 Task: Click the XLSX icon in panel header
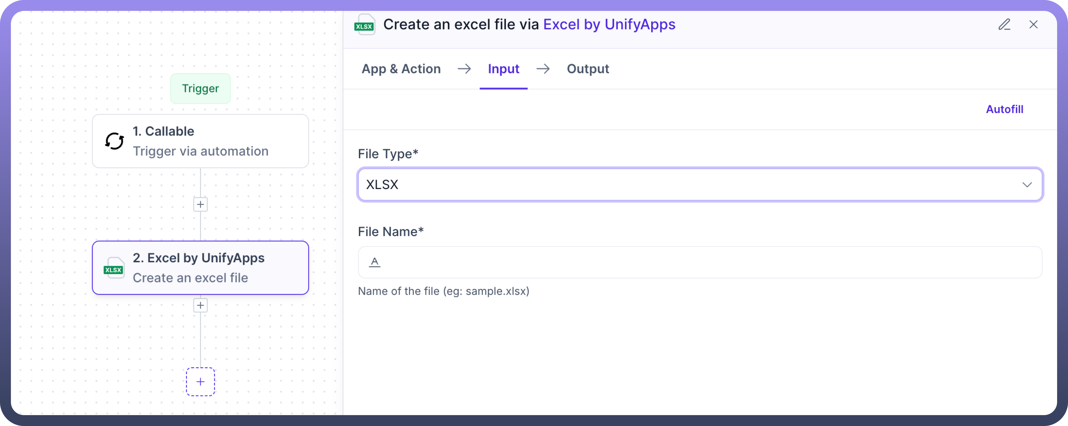pyautogui.click(x=365, y=25)
